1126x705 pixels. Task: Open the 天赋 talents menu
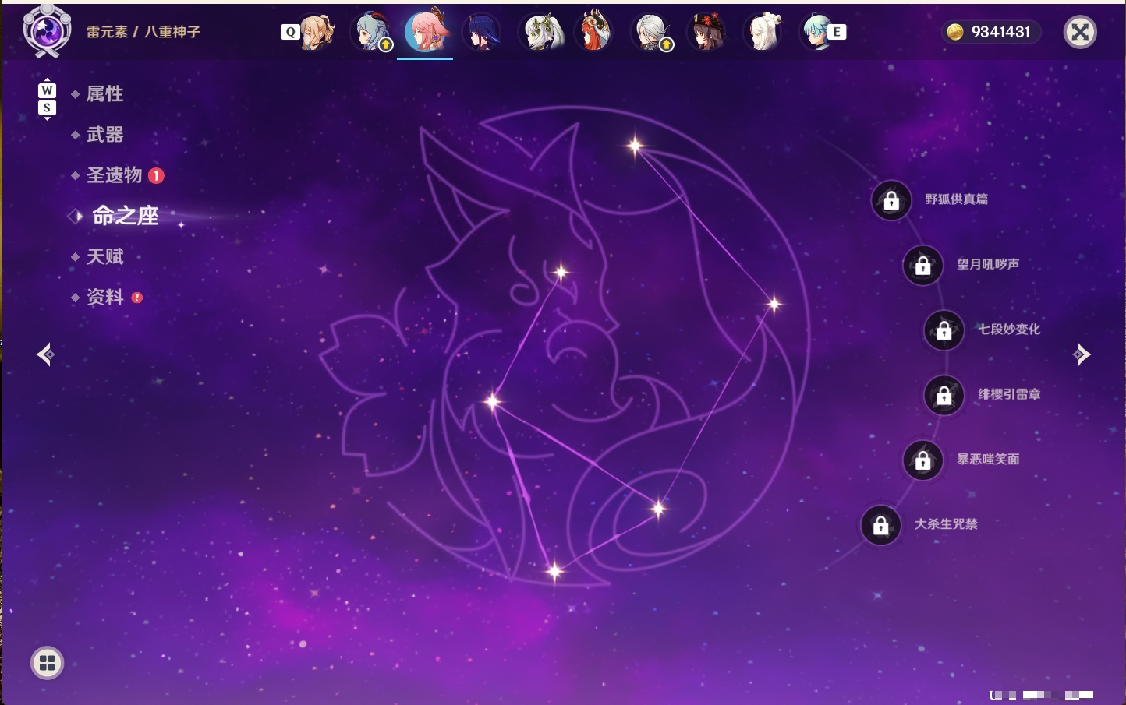coord(104,256)
